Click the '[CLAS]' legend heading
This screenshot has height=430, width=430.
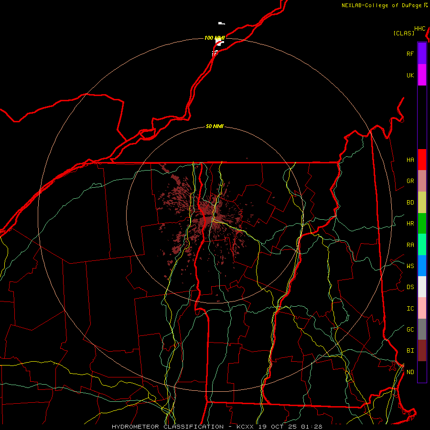404,33
